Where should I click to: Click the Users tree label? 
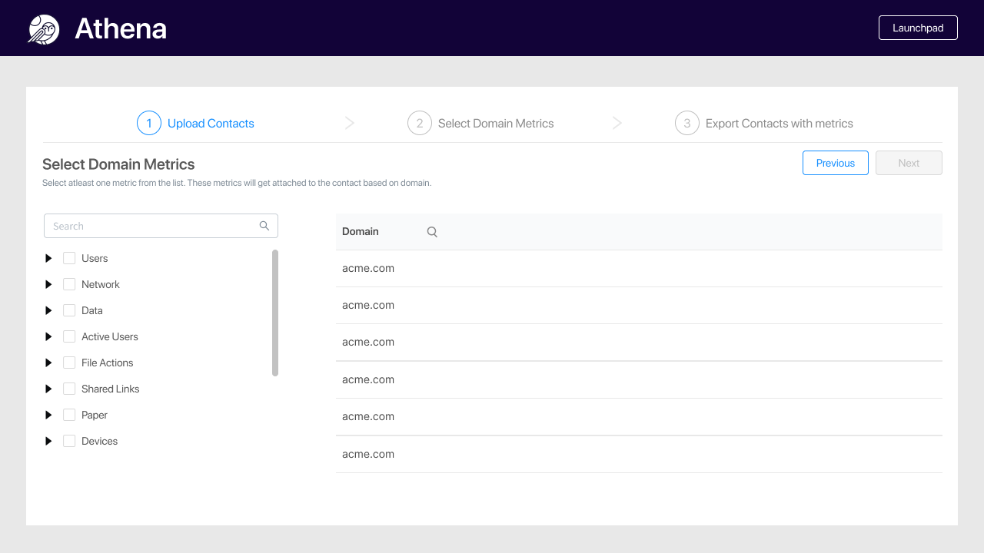point(95,258)
